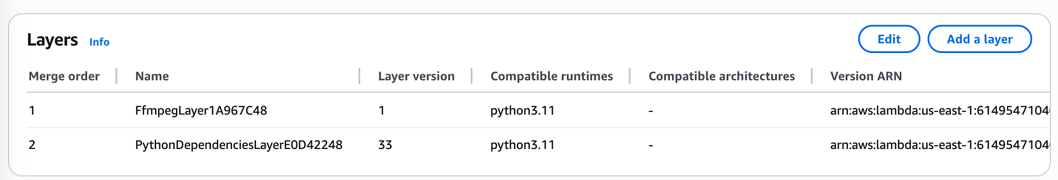The height and width of the screenshot is (180, 1058).
Task: Click the PythonDependenciesLayer version ARN text
Action: (x=939, y=145)
